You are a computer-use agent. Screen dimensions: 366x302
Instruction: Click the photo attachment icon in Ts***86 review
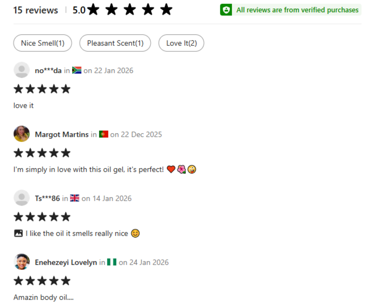(18, 233)
